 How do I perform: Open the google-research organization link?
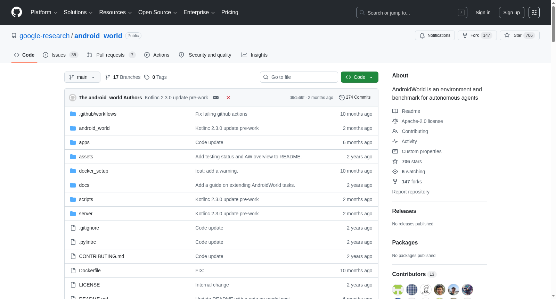pyautogui.click(x=44, y=36)
